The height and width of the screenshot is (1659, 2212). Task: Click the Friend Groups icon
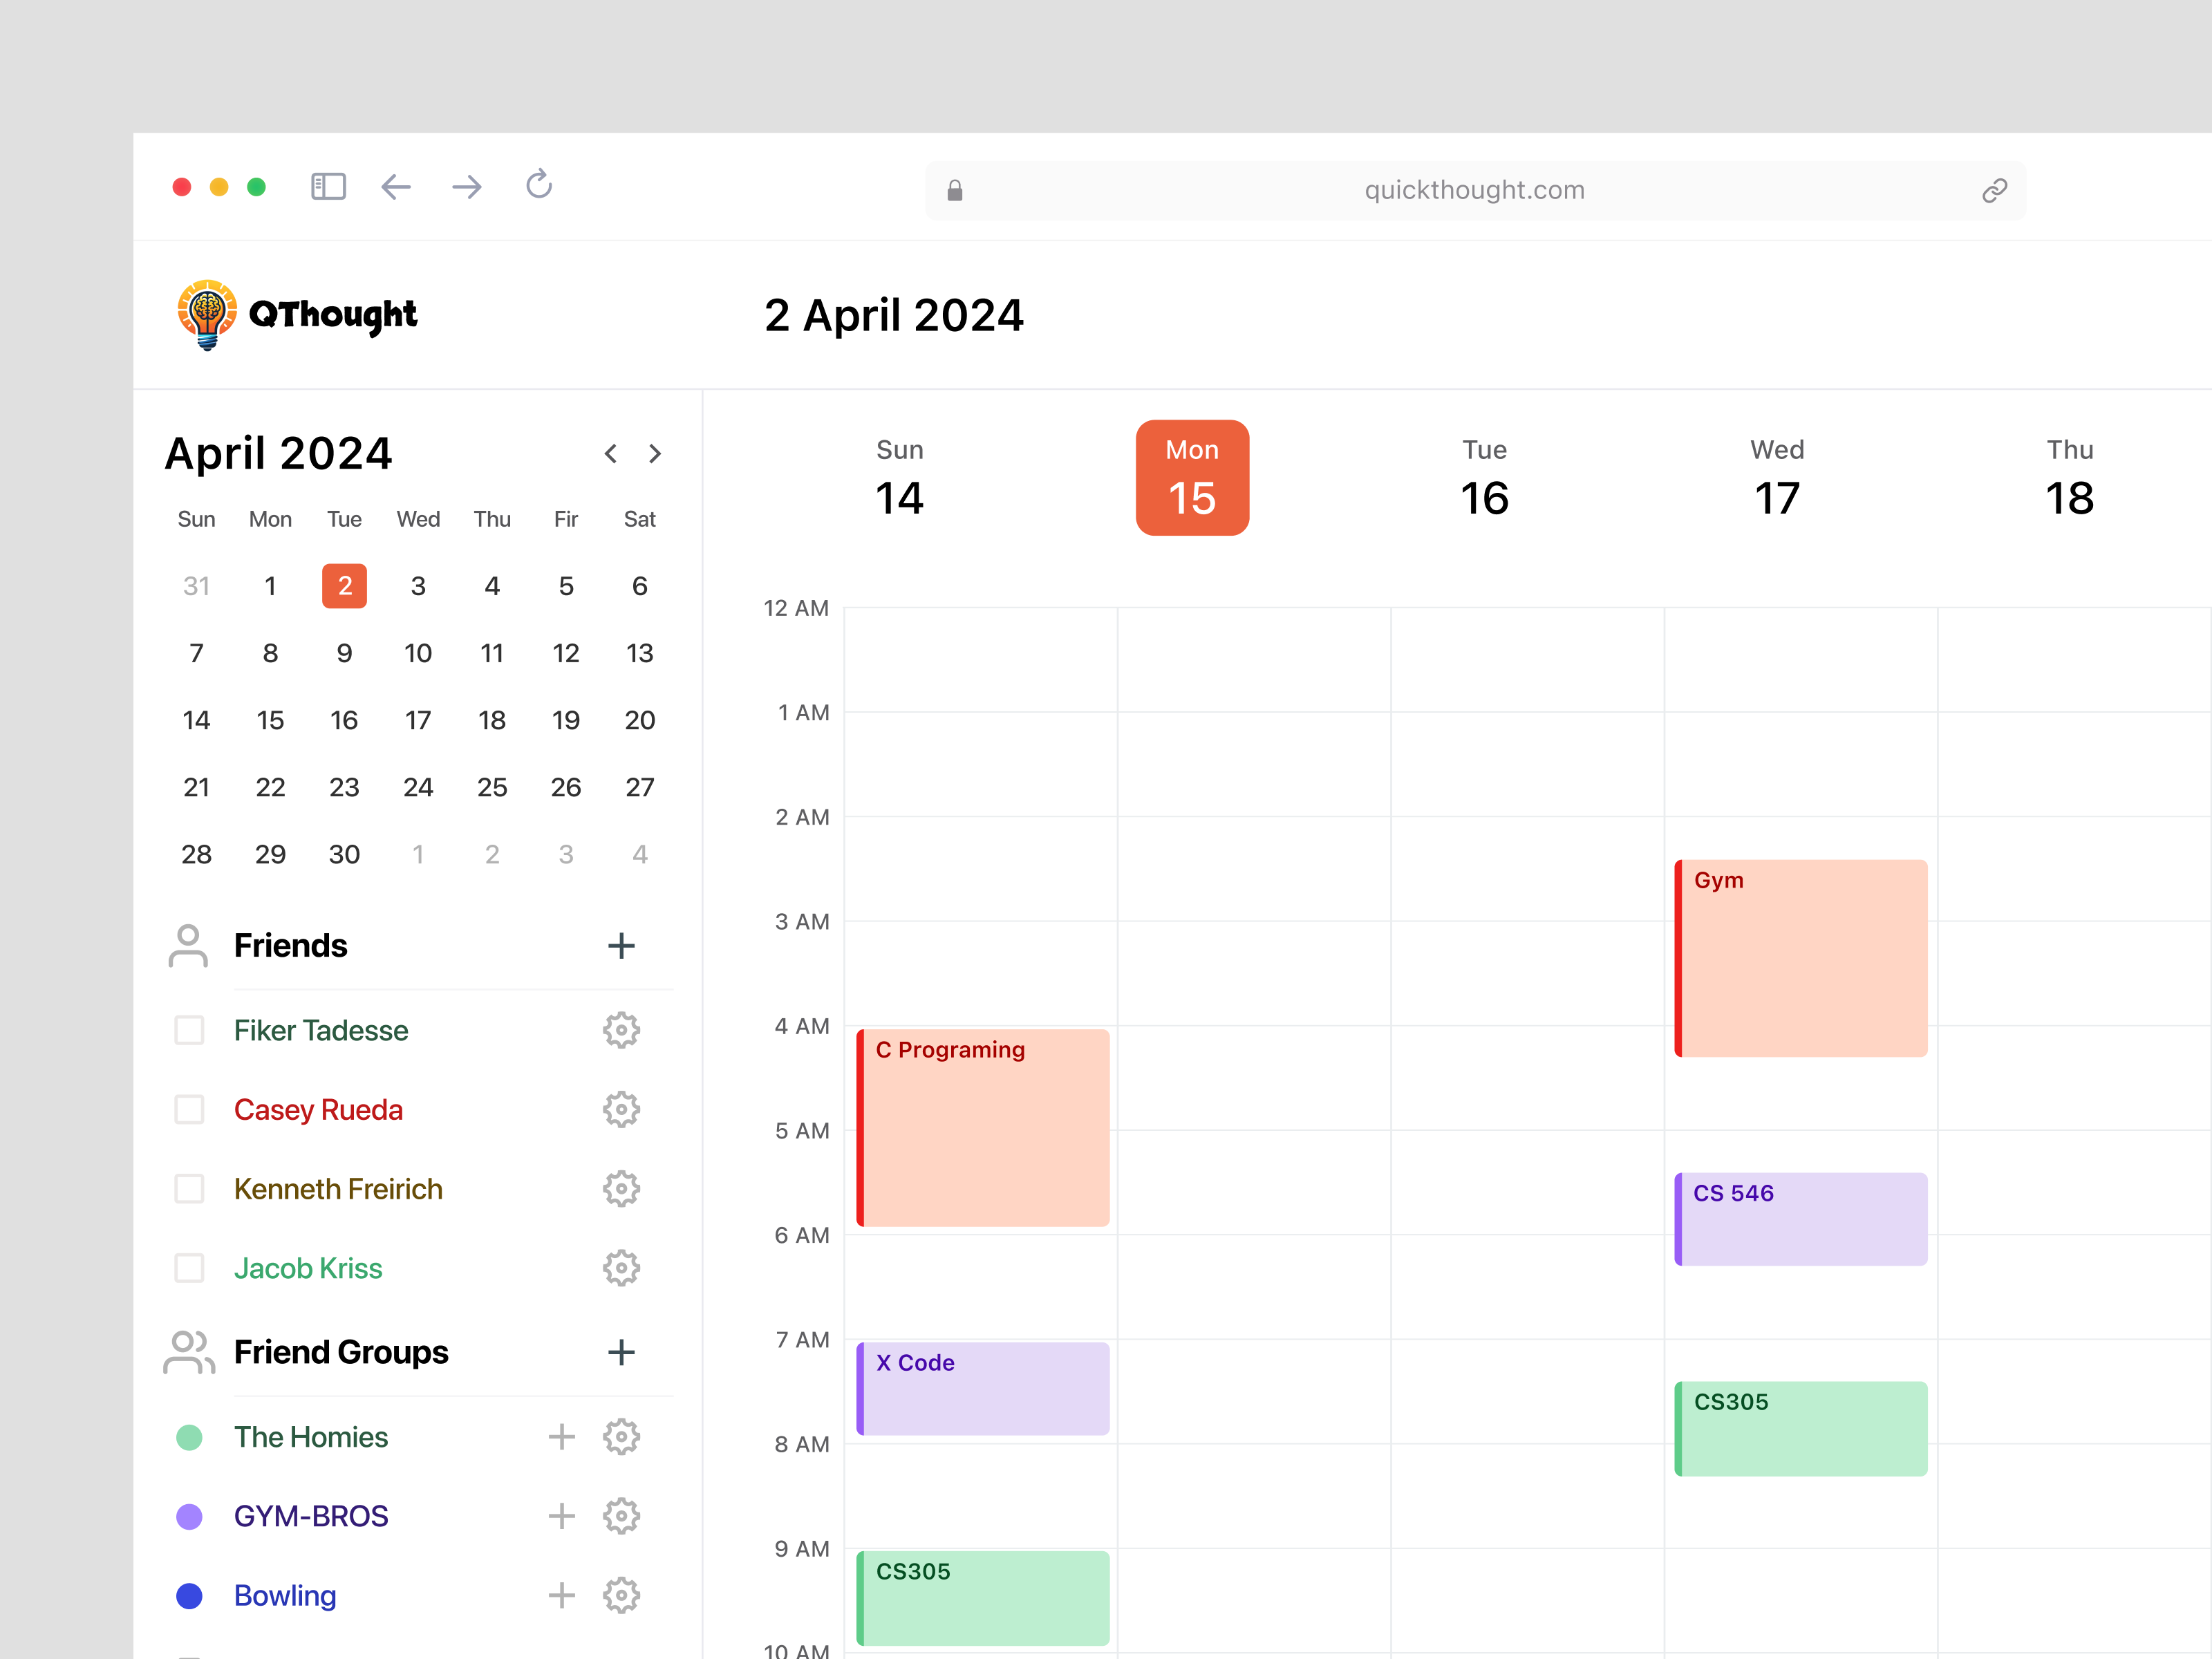pos(189,1353)
